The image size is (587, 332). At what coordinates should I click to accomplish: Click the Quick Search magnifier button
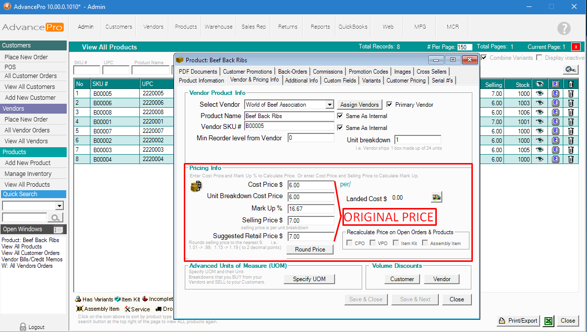coord(56,217)
